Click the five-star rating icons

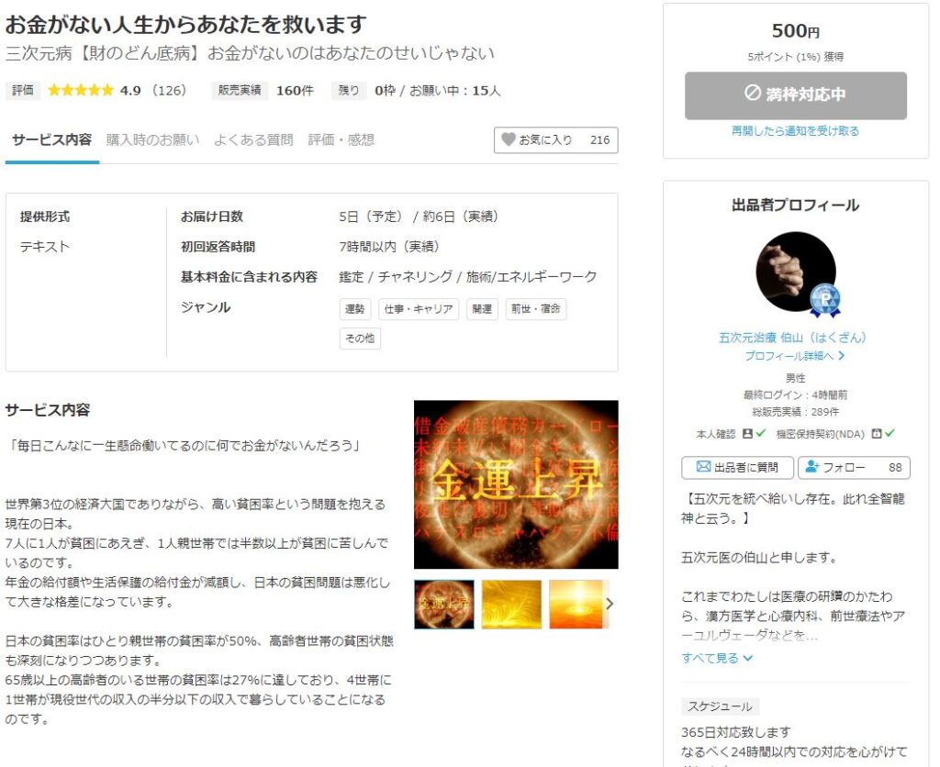[x=81, y=91]
